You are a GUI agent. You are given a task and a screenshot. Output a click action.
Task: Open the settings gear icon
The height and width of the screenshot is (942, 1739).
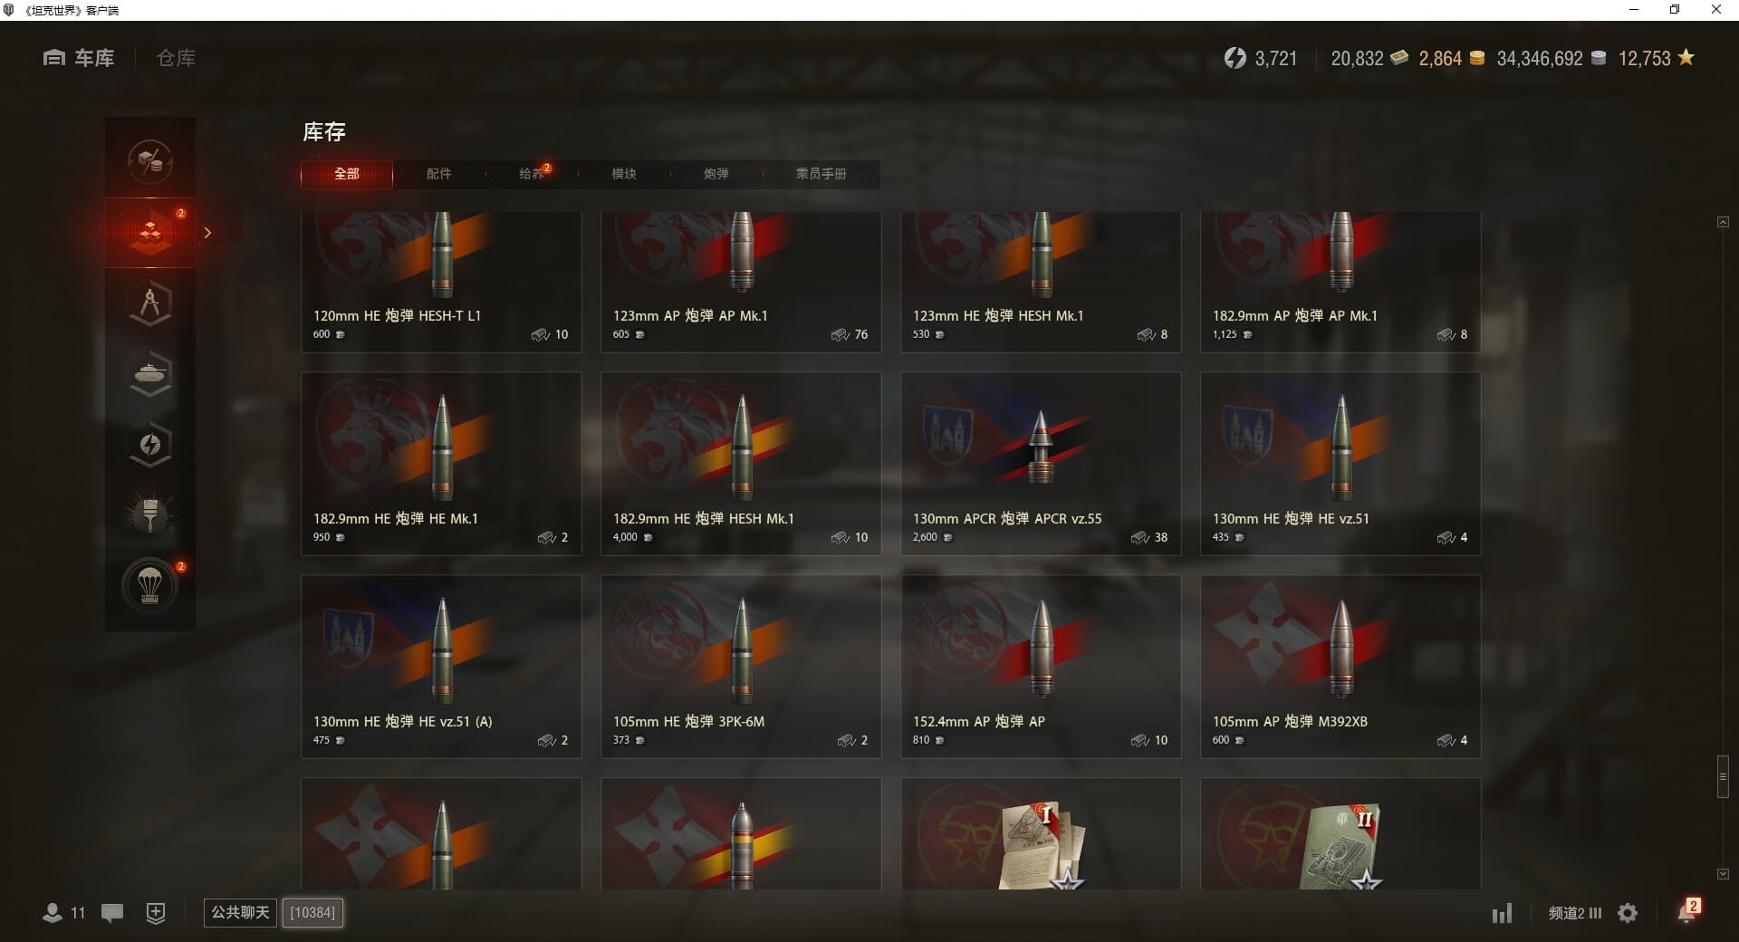tap(1628, 913)
